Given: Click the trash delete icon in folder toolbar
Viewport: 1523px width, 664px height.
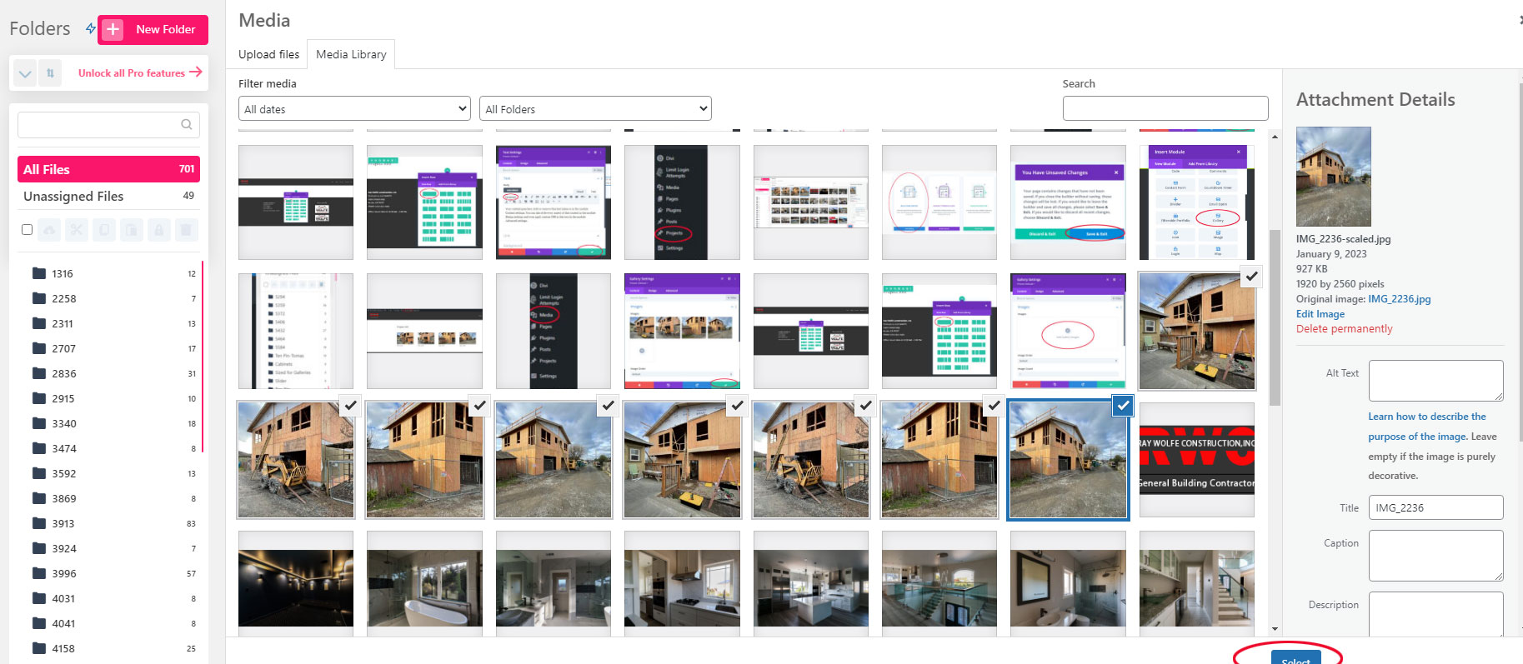Looking at the screenshot, I should coord(186,229).
